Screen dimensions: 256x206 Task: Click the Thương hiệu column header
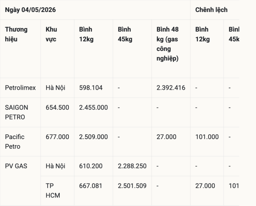pyautogui.click(x=20, y=49)
